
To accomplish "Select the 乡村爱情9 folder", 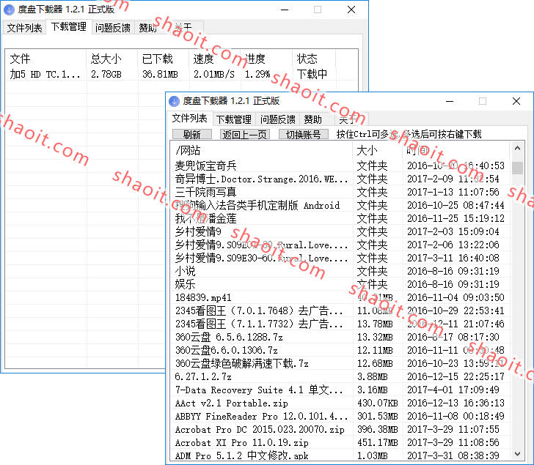I will click(198, 232).
